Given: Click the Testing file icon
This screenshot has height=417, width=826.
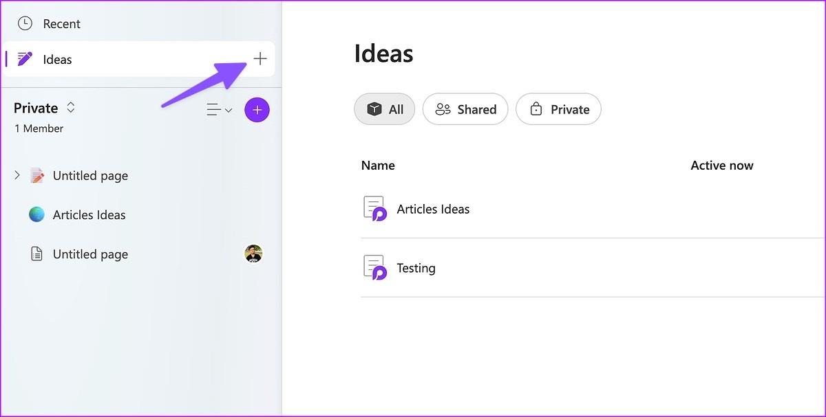Looking at the screenshot, I should [x=374, y=268].
